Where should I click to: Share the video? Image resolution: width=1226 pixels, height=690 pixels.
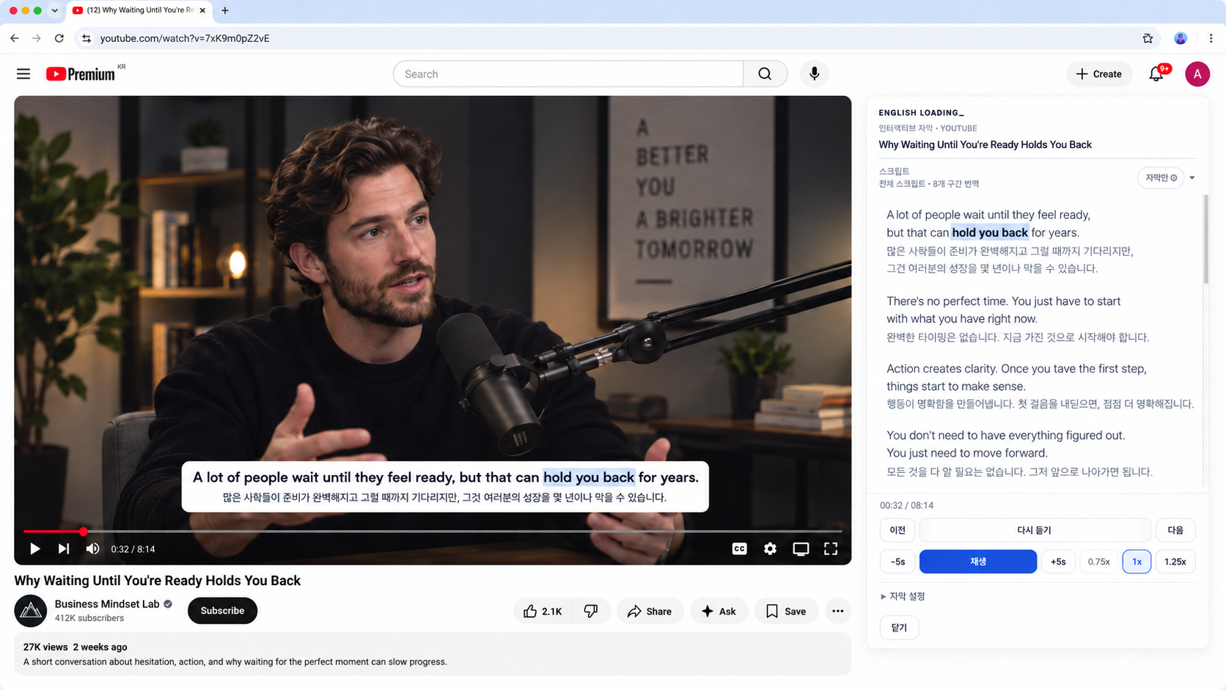tap(650, 611)
